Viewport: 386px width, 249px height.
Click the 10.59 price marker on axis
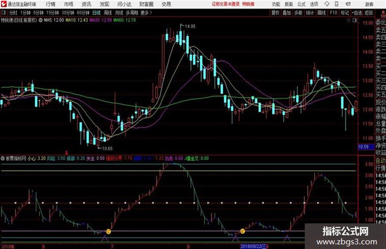tap(366, 147)
